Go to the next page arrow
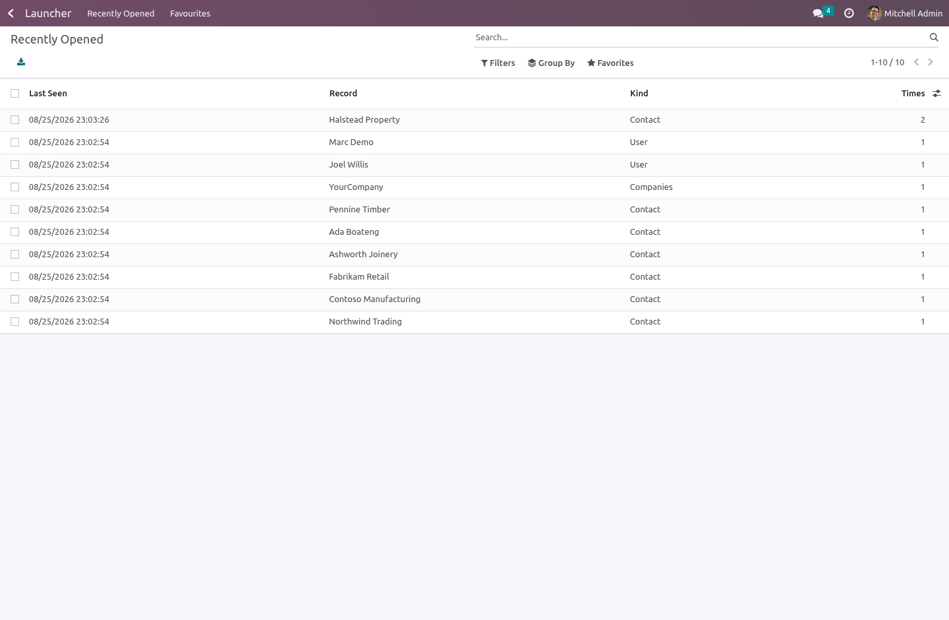This screenshot has height=620, width=949. point(931,62)
